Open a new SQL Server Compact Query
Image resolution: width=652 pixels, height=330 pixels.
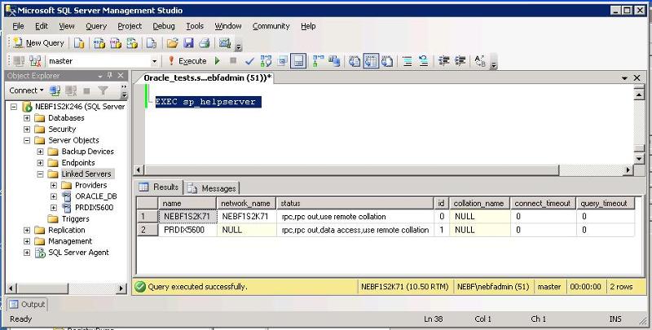[152, 43]
